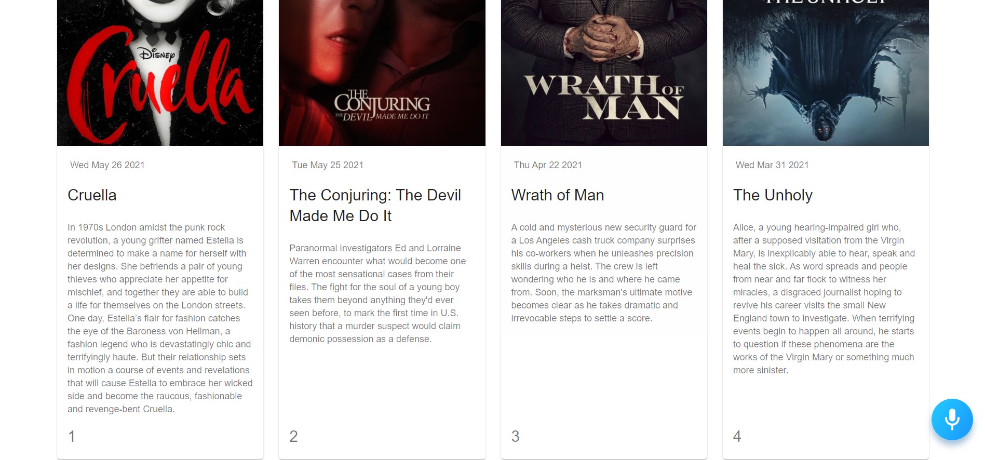Click the Tue May 25 2021 date
Viewport: 985px width, 460px height.
pos(328,165)
